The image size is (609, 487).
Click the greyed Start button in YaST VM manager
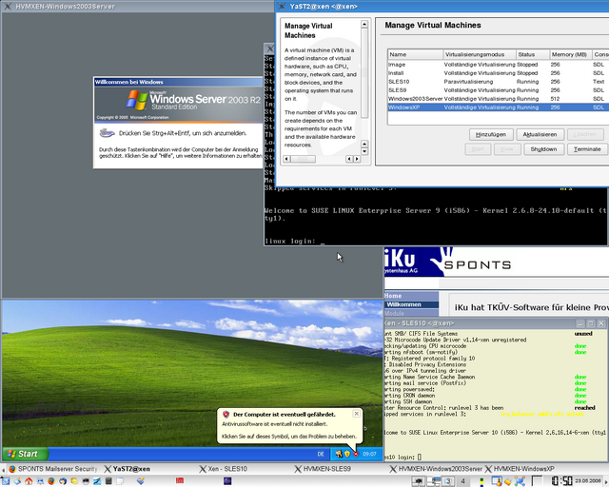pos(478,149)
